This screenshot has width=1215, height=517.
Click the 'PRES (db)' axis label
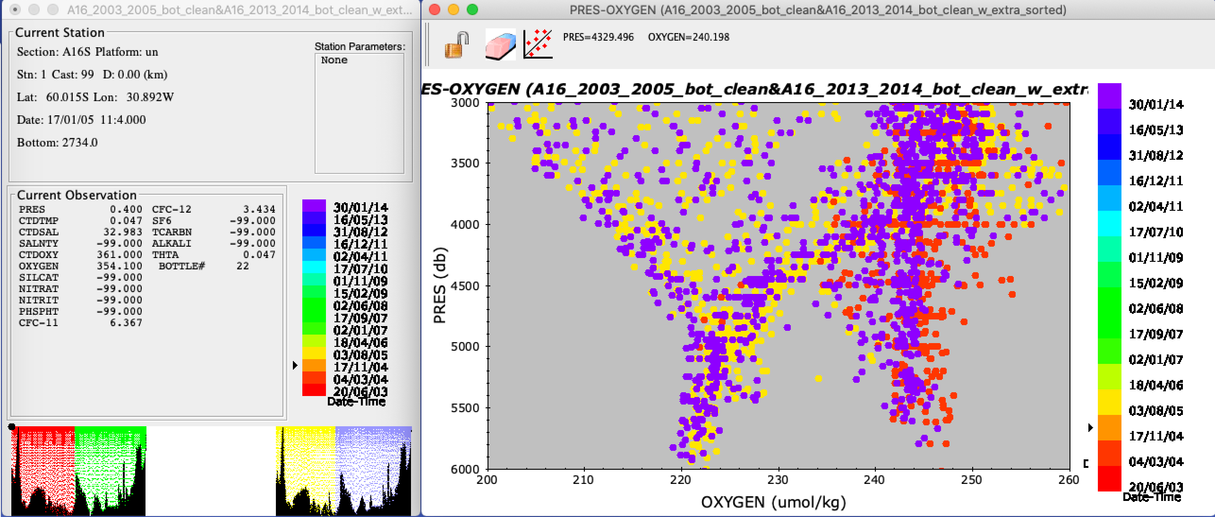pos(440,285)
